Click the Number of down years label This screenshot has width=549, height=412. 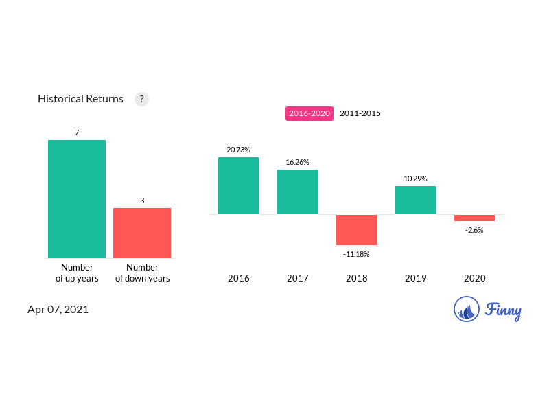[143, 273]
